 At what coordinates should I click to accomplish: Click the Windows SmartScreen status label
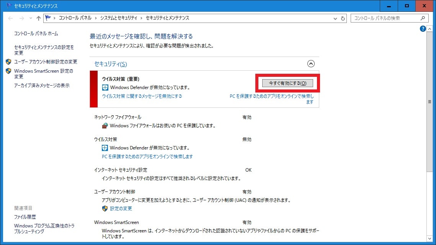point(116,222)
